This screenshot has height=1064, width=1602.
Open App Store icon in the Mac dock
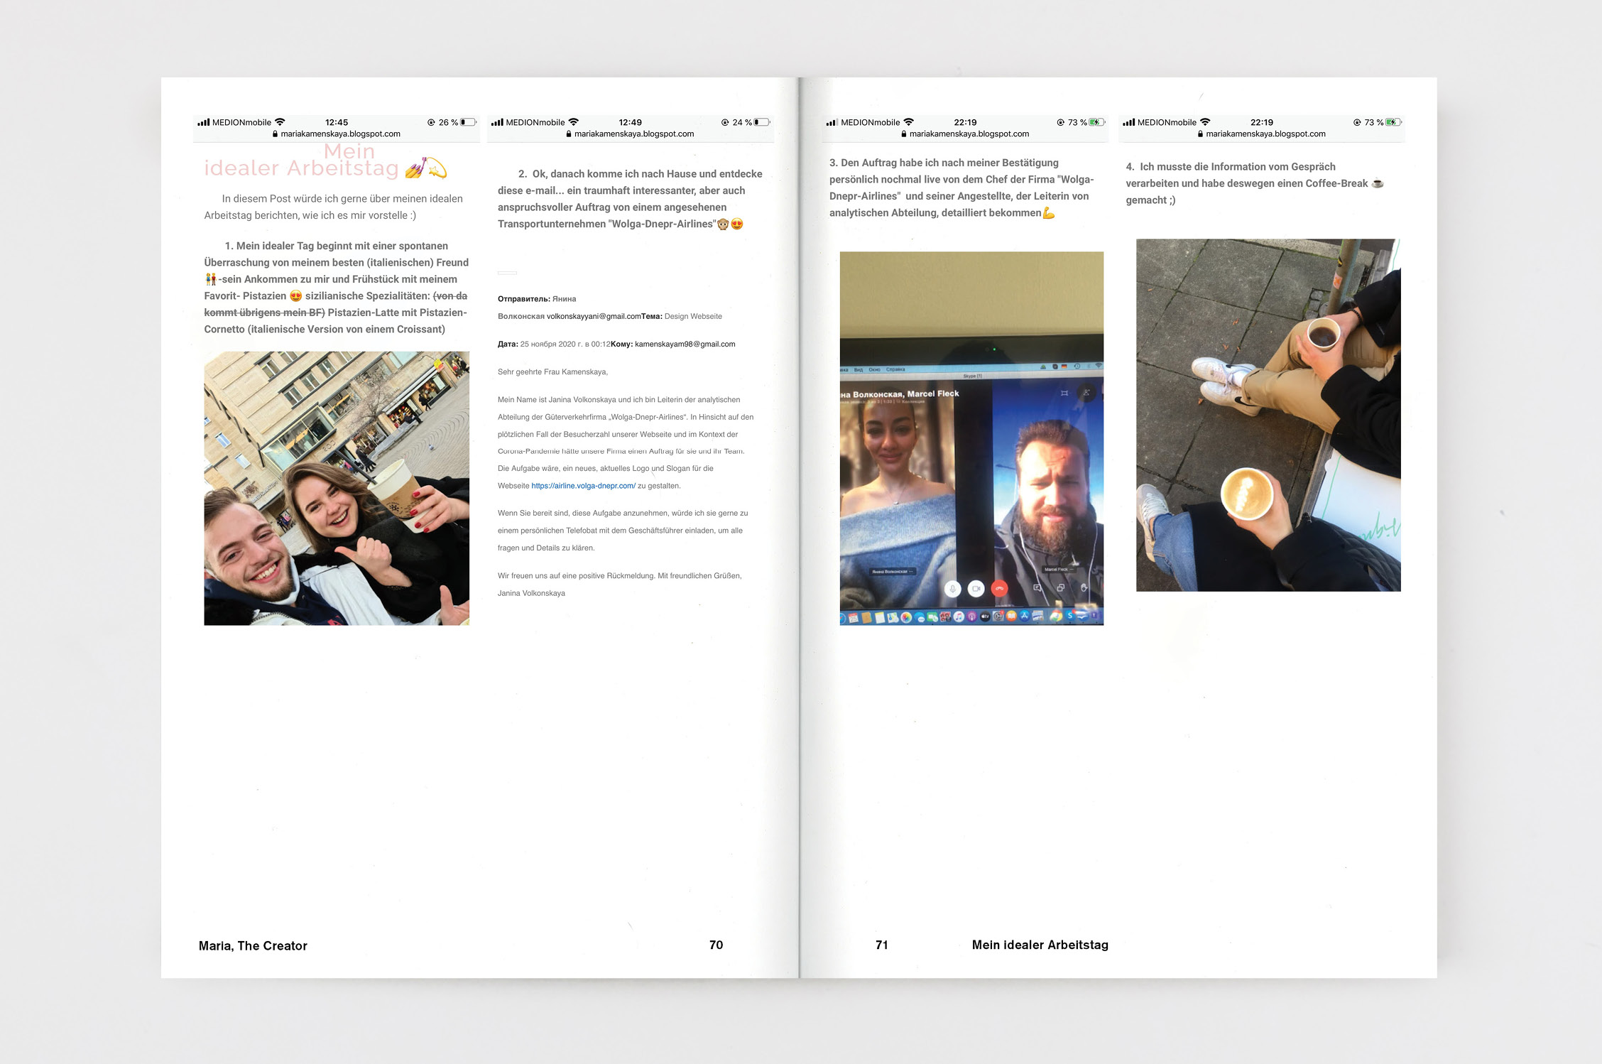tap(1024, 617)
